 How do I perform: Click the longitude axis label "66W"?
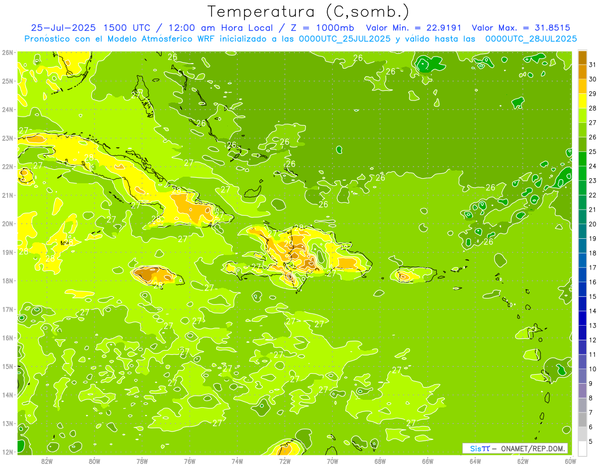coord(428,461)
